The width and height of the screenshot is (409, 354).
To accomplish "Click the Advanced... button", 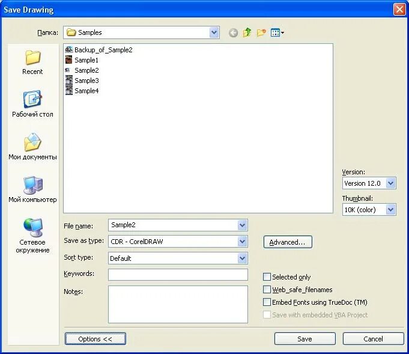I will point(288,242).
